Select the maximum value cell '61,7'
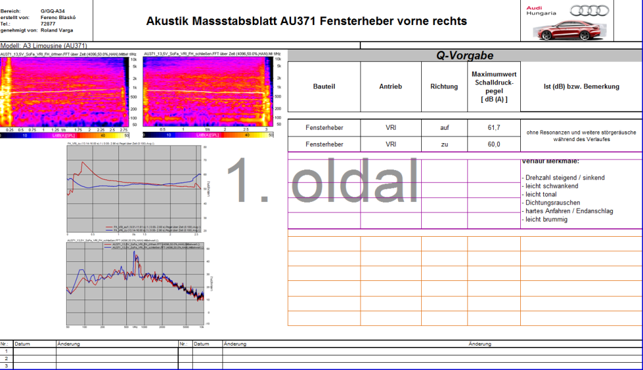Image resolution: width=643 pixels, height=370 pixels. (x=494, y=127)
